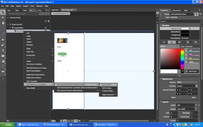Select the Rectangle shape tool
The image size is (203, 127).
click(3, 56)
